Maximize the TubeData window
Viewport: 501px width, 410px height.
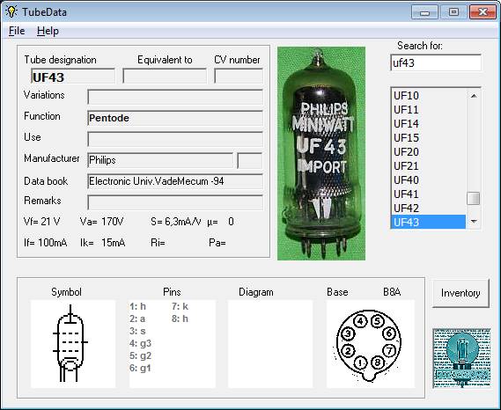(453, 12)
